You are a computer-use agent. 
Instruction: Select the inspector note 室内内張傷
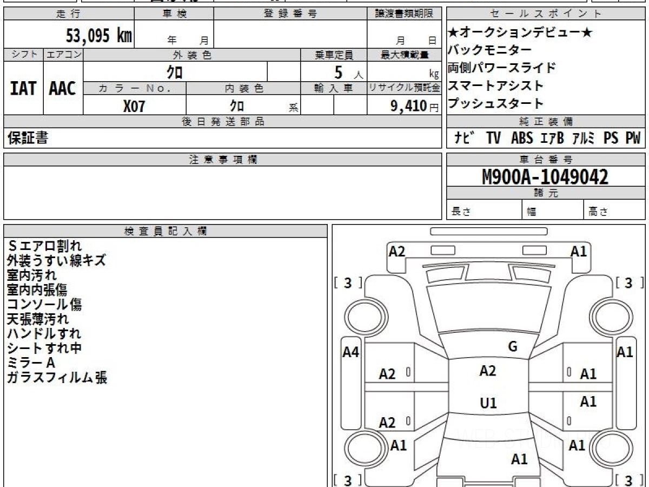coord(38,290)
